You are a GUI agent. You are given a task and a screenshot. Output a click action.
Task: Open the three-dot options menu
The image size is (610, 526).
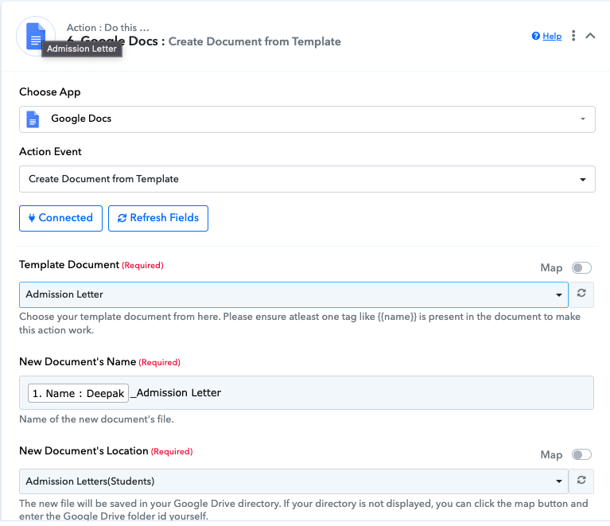tap(573, 36)
